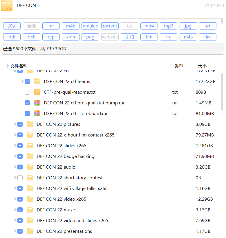Filter files by pdf type

coord(12,37)
